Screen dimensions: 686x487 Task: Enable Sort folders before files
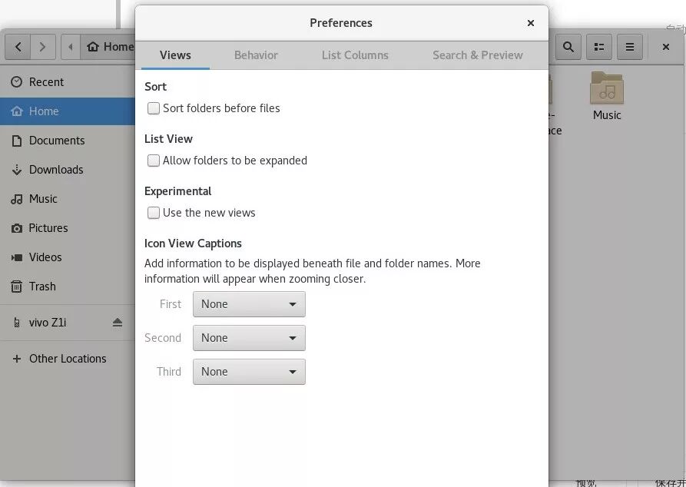[154, 108]
